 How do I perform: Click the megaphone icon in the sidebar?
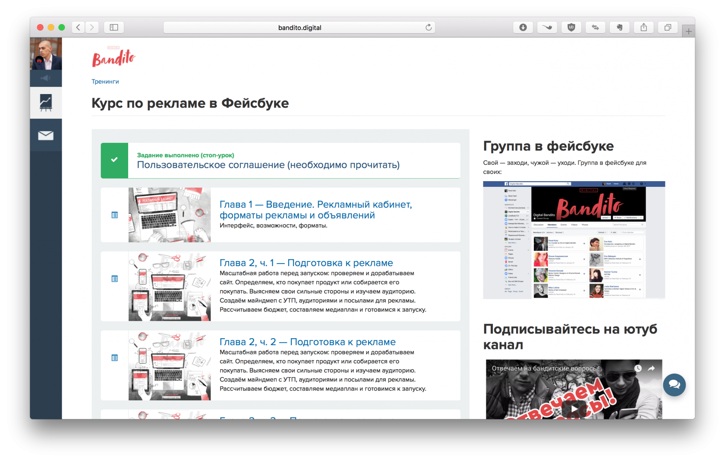[46, 78]
